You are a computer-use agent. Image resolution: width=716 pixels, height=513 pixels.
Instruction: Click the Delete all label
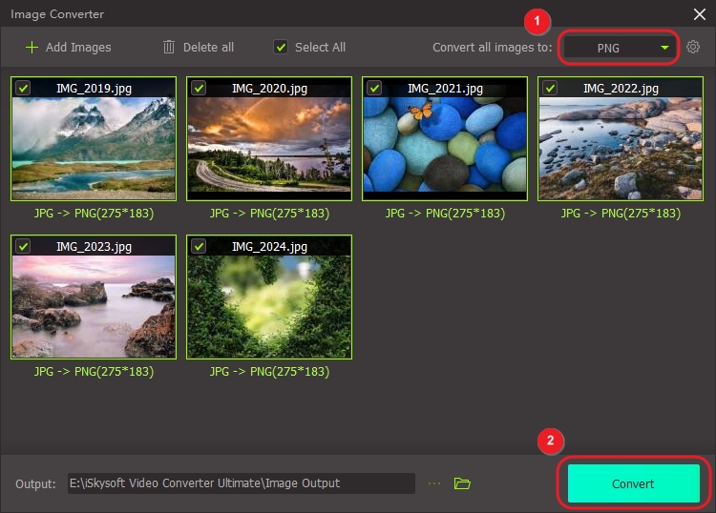(x=208, y=47)
